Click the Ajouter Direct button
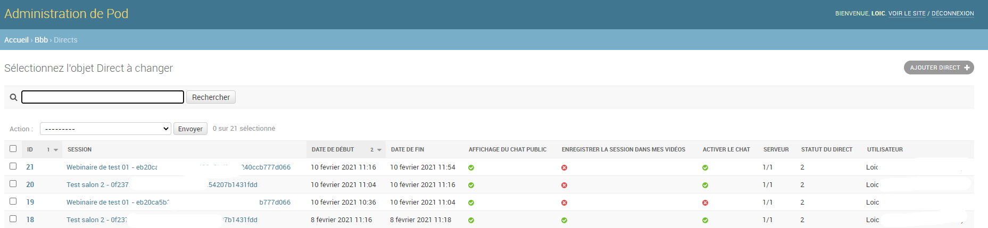 (x=939, y=67)
